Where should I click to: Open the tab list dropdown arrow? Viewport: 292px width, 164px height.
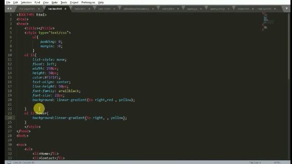coord(287,9)
